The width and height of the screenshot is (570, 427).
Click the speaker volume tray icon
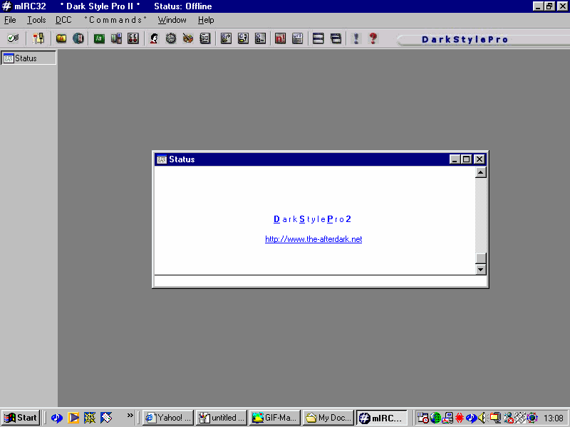(482, 418)
